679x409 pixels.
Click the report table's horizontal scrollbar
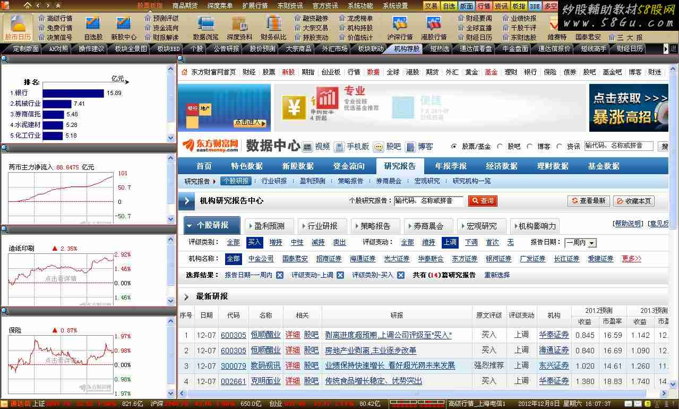[x=416, y=394]
